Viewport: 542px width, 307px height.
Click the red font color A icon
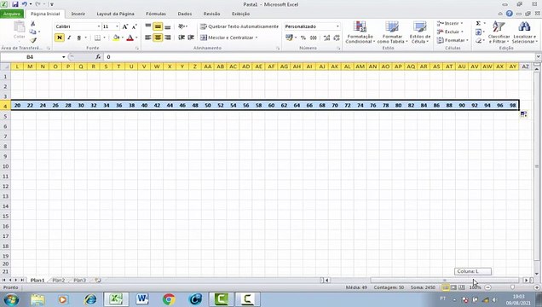[130, 38]
